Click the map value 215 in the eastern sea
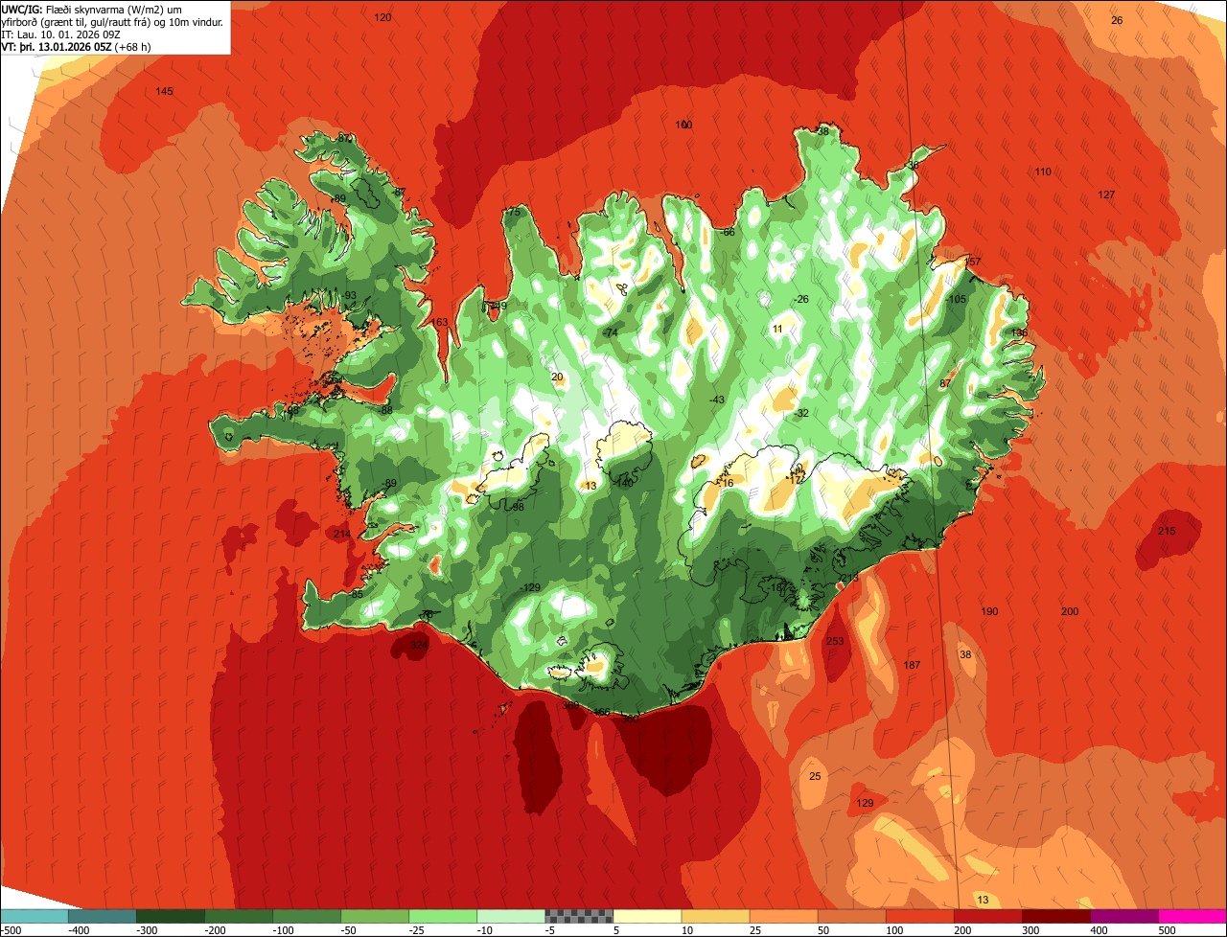Image resolution: width=1227 pixels, height=937 pixels. (1167, 531)
